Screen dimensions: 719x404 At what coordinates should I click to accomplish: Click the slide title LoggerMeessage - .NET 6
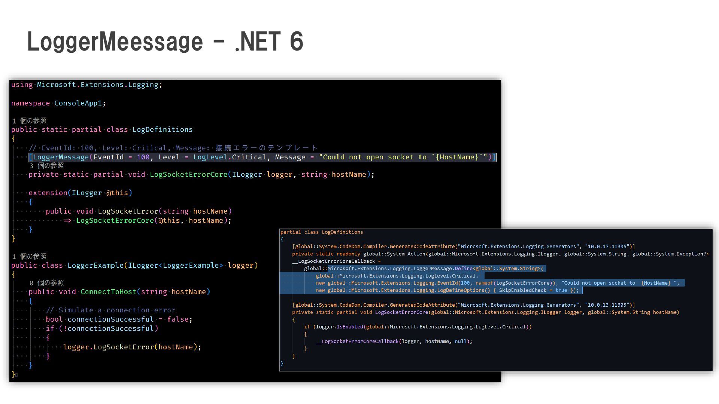point(165,41)
